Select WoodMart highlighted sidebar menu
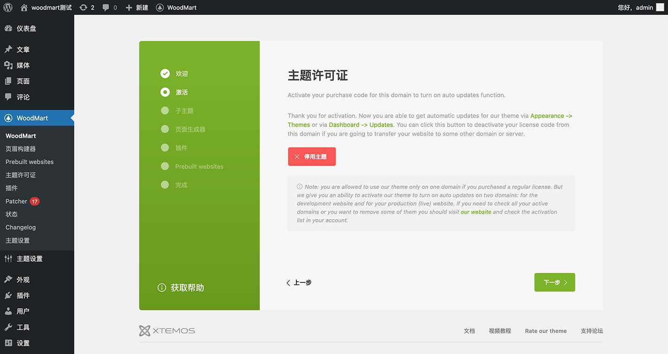 [x=37, y=118]
